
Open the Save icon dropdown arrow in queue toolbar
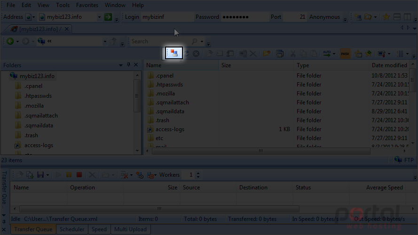tap(47, 175)
